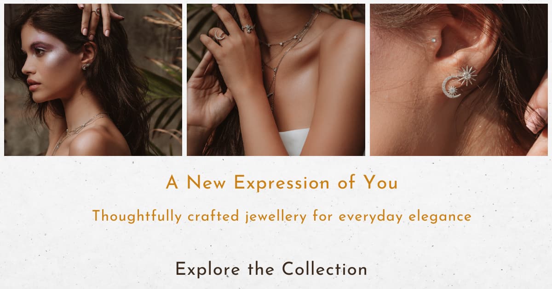This screenshot has width=552, height=289.
Task: Open the middle hands and necklace photo
Action: click(276, 80)
